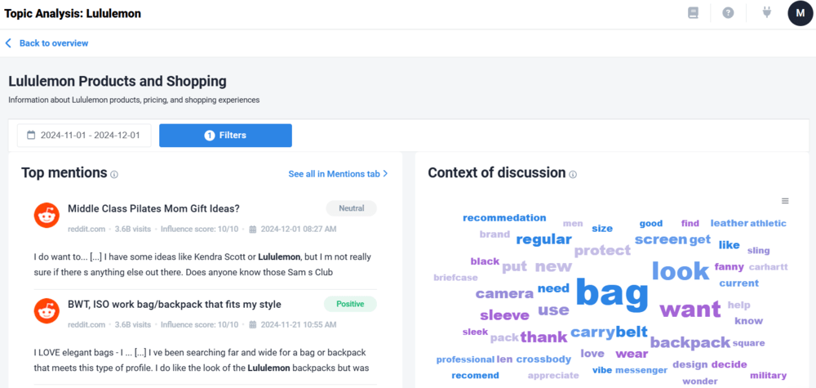Select 'athletic' in the word cloud

click(x=768, y=223)
